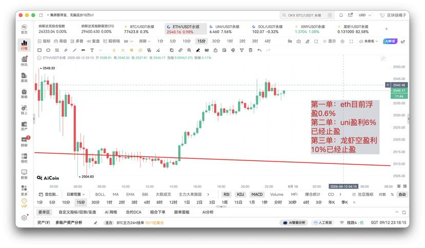Toggle the % percent scale option
The width and height of the screenshot is (425, 248).
click(392, 194)
